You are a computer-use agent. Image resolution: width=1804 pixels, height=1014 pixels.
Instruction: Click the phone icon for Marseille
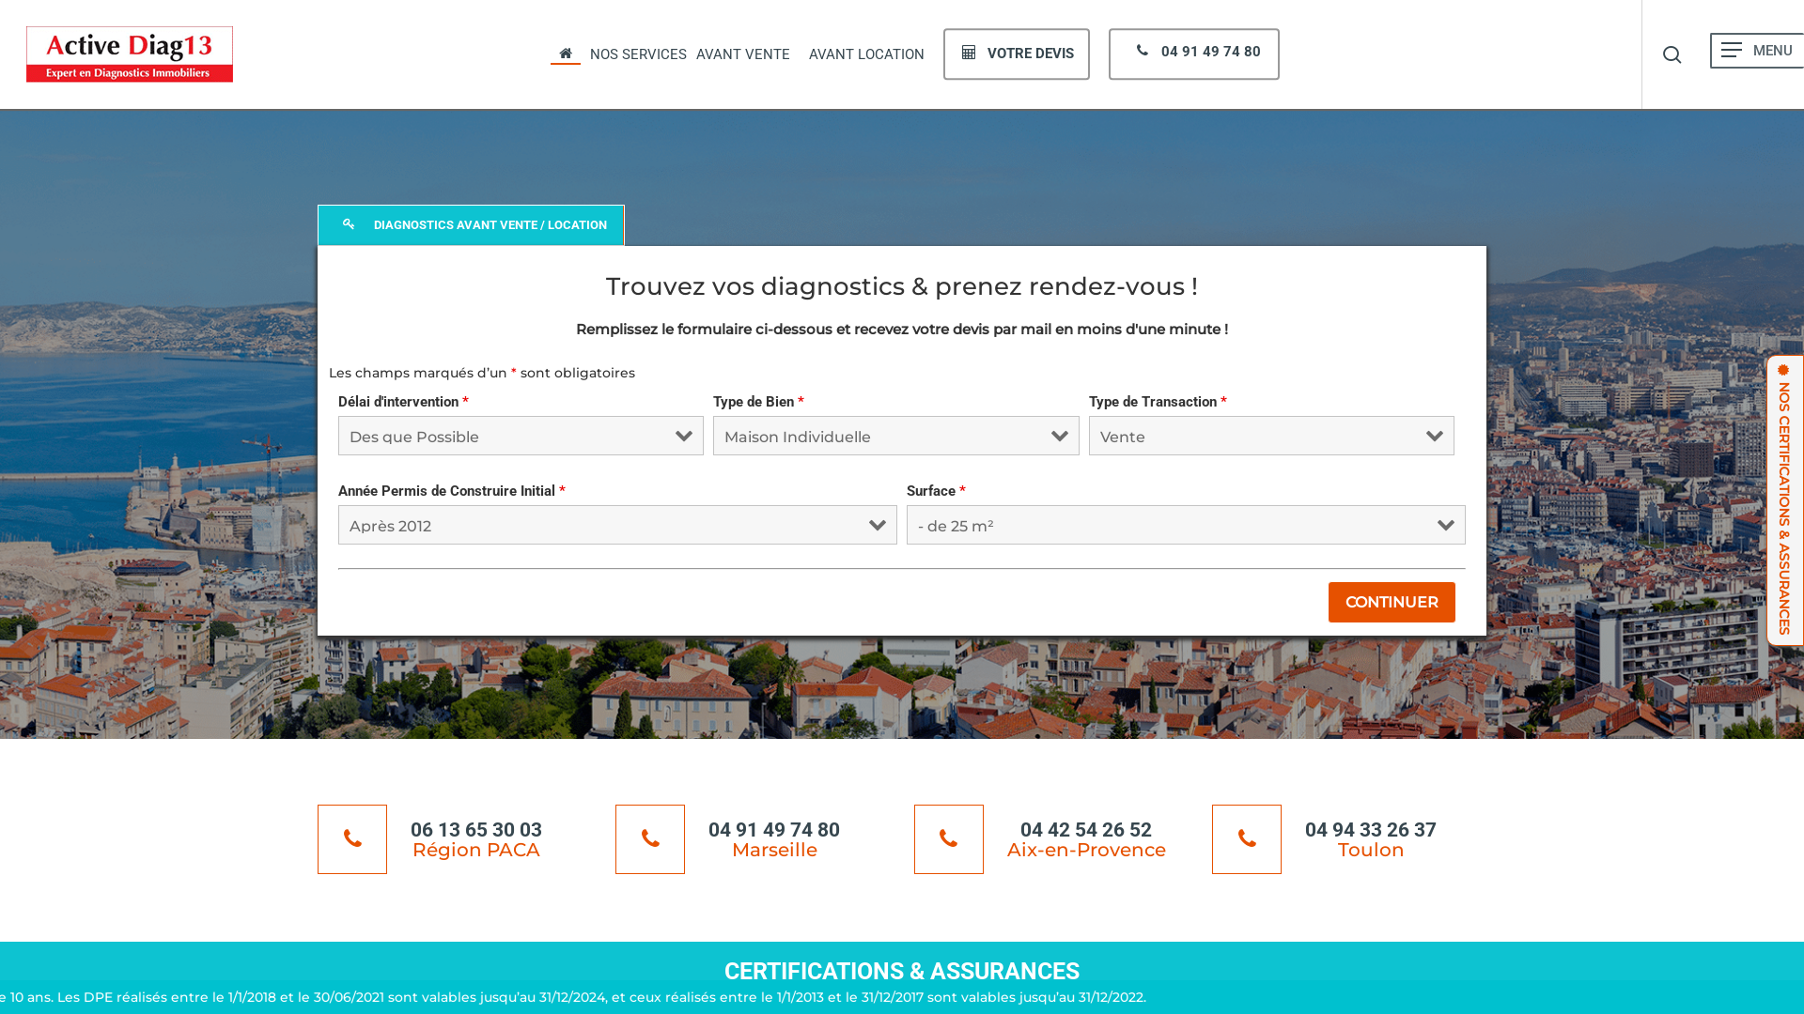(649, 838)
